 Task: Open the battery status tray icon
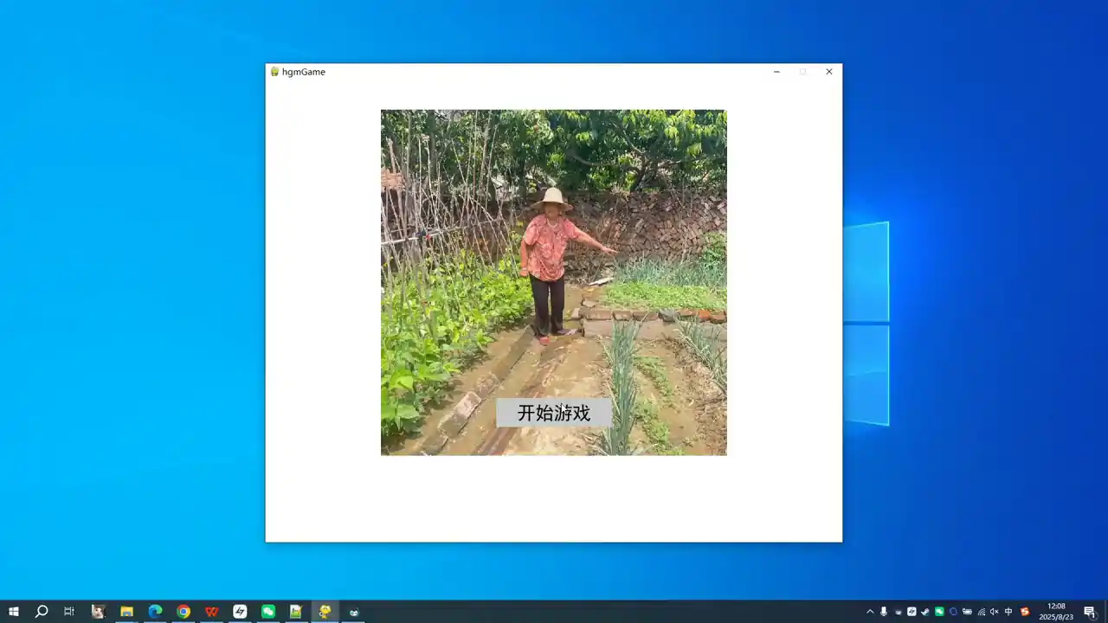[967, 612]
